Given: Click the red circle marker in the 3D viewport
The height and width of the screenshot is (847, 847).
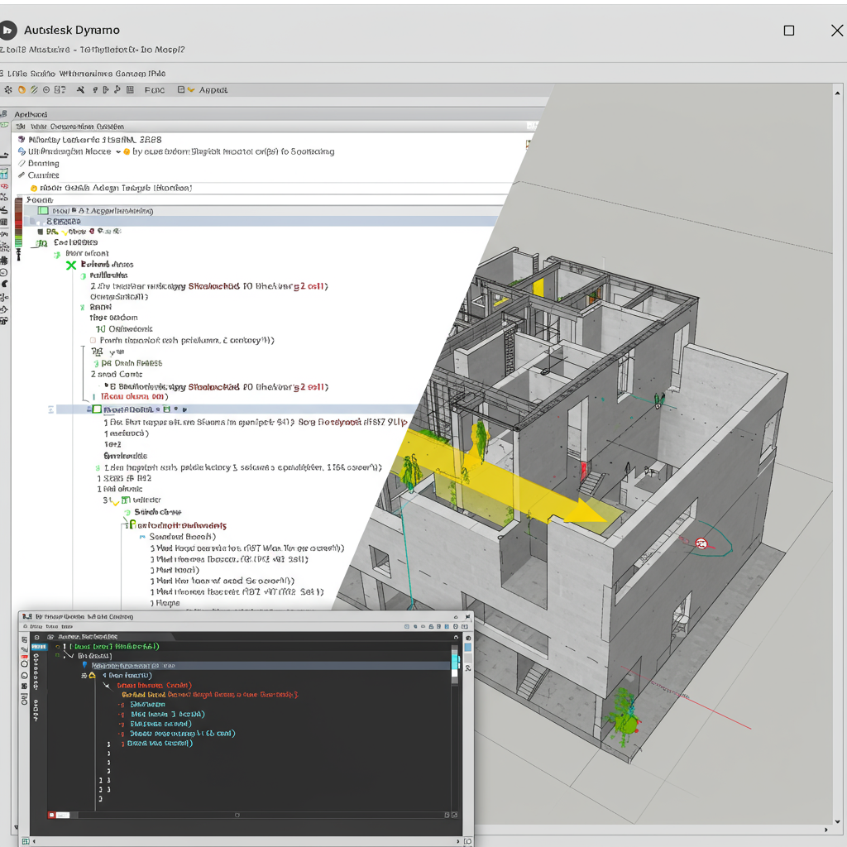Looking at the screenshot, I should point(701,543).
